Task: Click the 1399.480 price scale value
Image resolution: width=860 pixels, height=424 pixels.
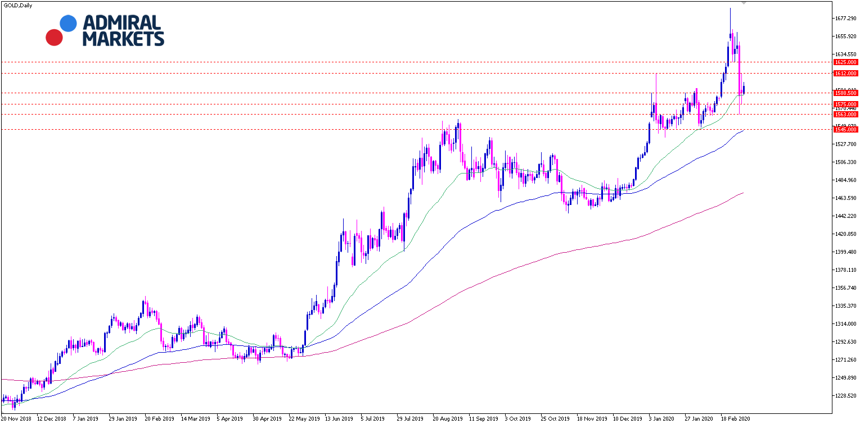Action: [x=846, y=252]
